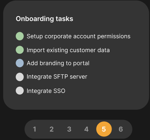
Task: Open the Setup corporate account permissions task
Action: pyautogui.click(x=78, y=36)
